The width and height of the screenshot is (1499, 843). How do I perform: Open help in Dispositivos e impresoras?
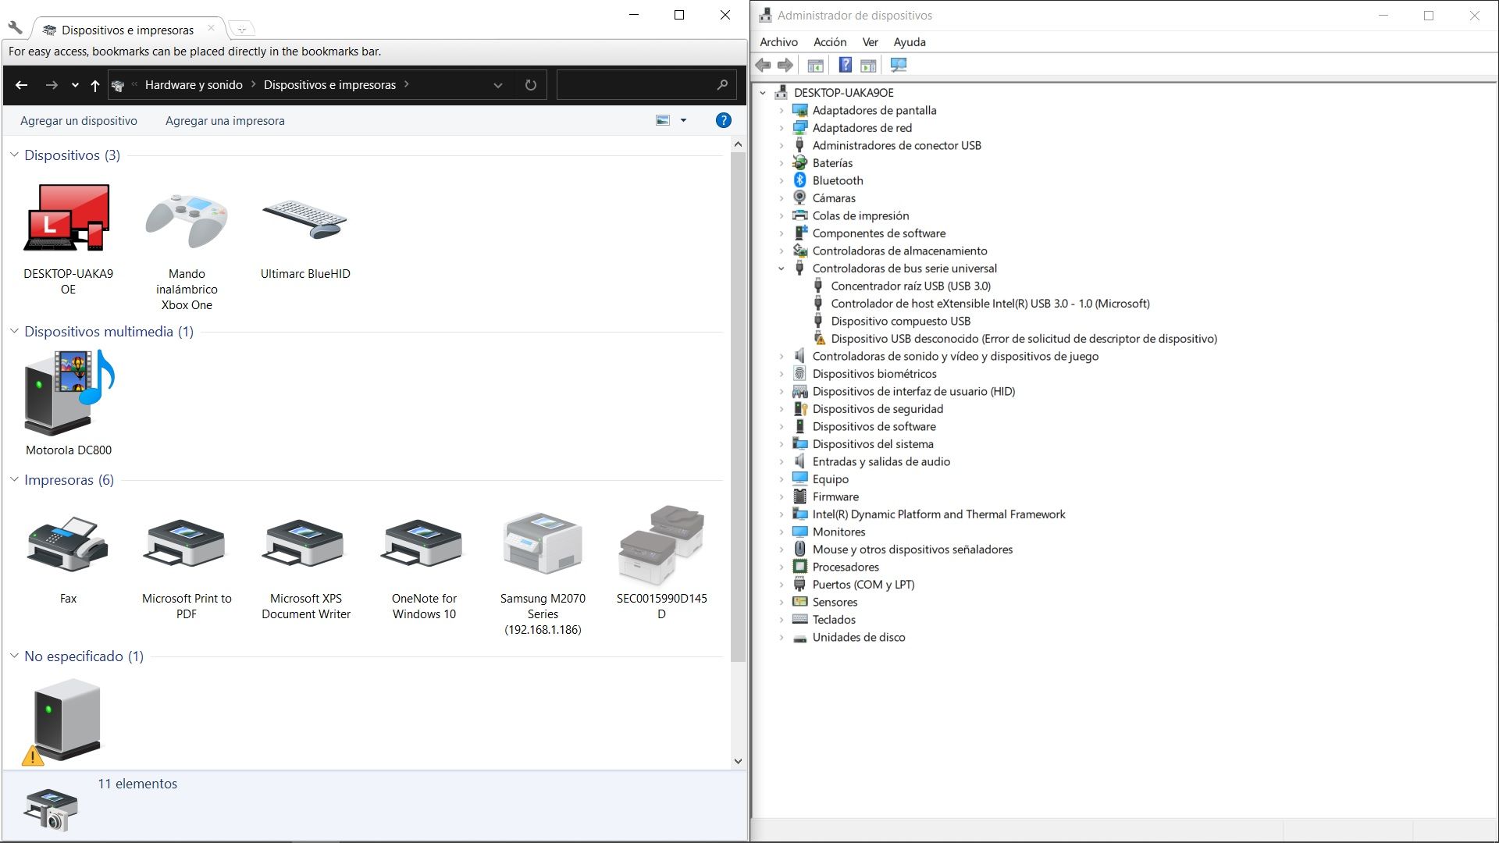coord(724,120)
